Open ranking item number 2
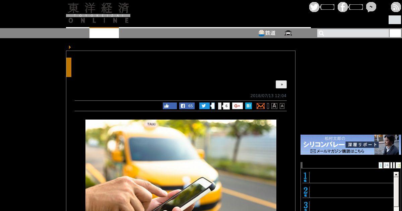Image resolution: width=402 pixels, height=211 pixels. [x=348, y=192]
